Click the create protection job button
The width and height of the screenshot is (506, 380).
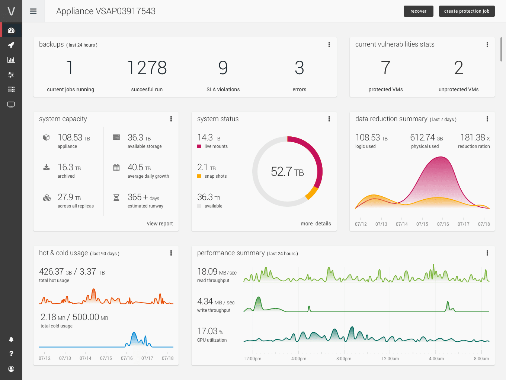click(467, 11)
